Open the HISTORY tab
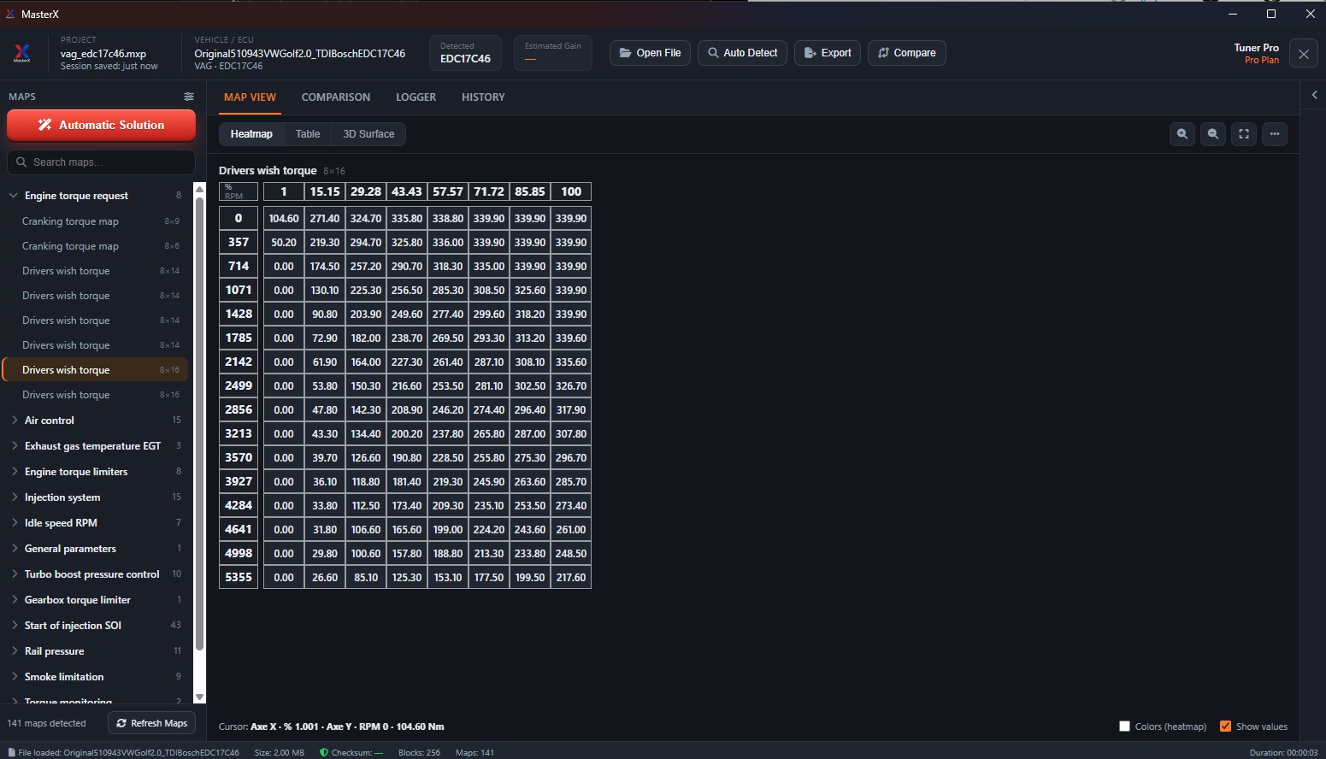This screenshot has height=759, width=1326. tap(483, 97)
